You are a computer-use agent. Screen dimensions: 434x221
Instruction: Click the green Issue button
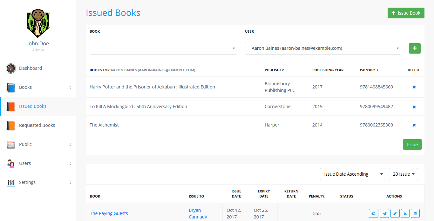[x=412, y=145]
